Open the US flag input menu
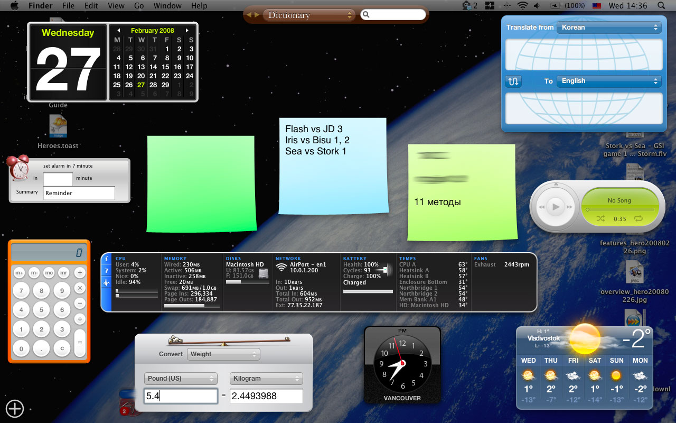 coord(596,6)
